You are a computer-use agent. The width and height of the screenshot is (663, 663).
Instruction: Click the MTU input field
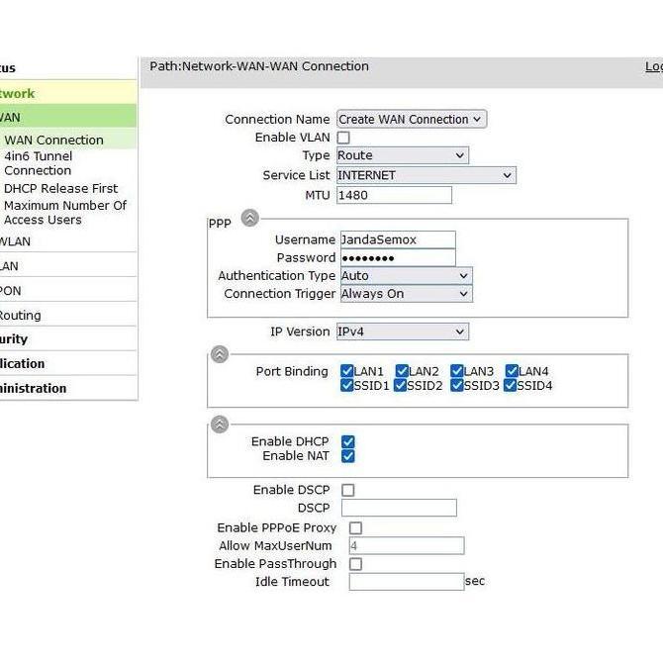coord(394,195)
